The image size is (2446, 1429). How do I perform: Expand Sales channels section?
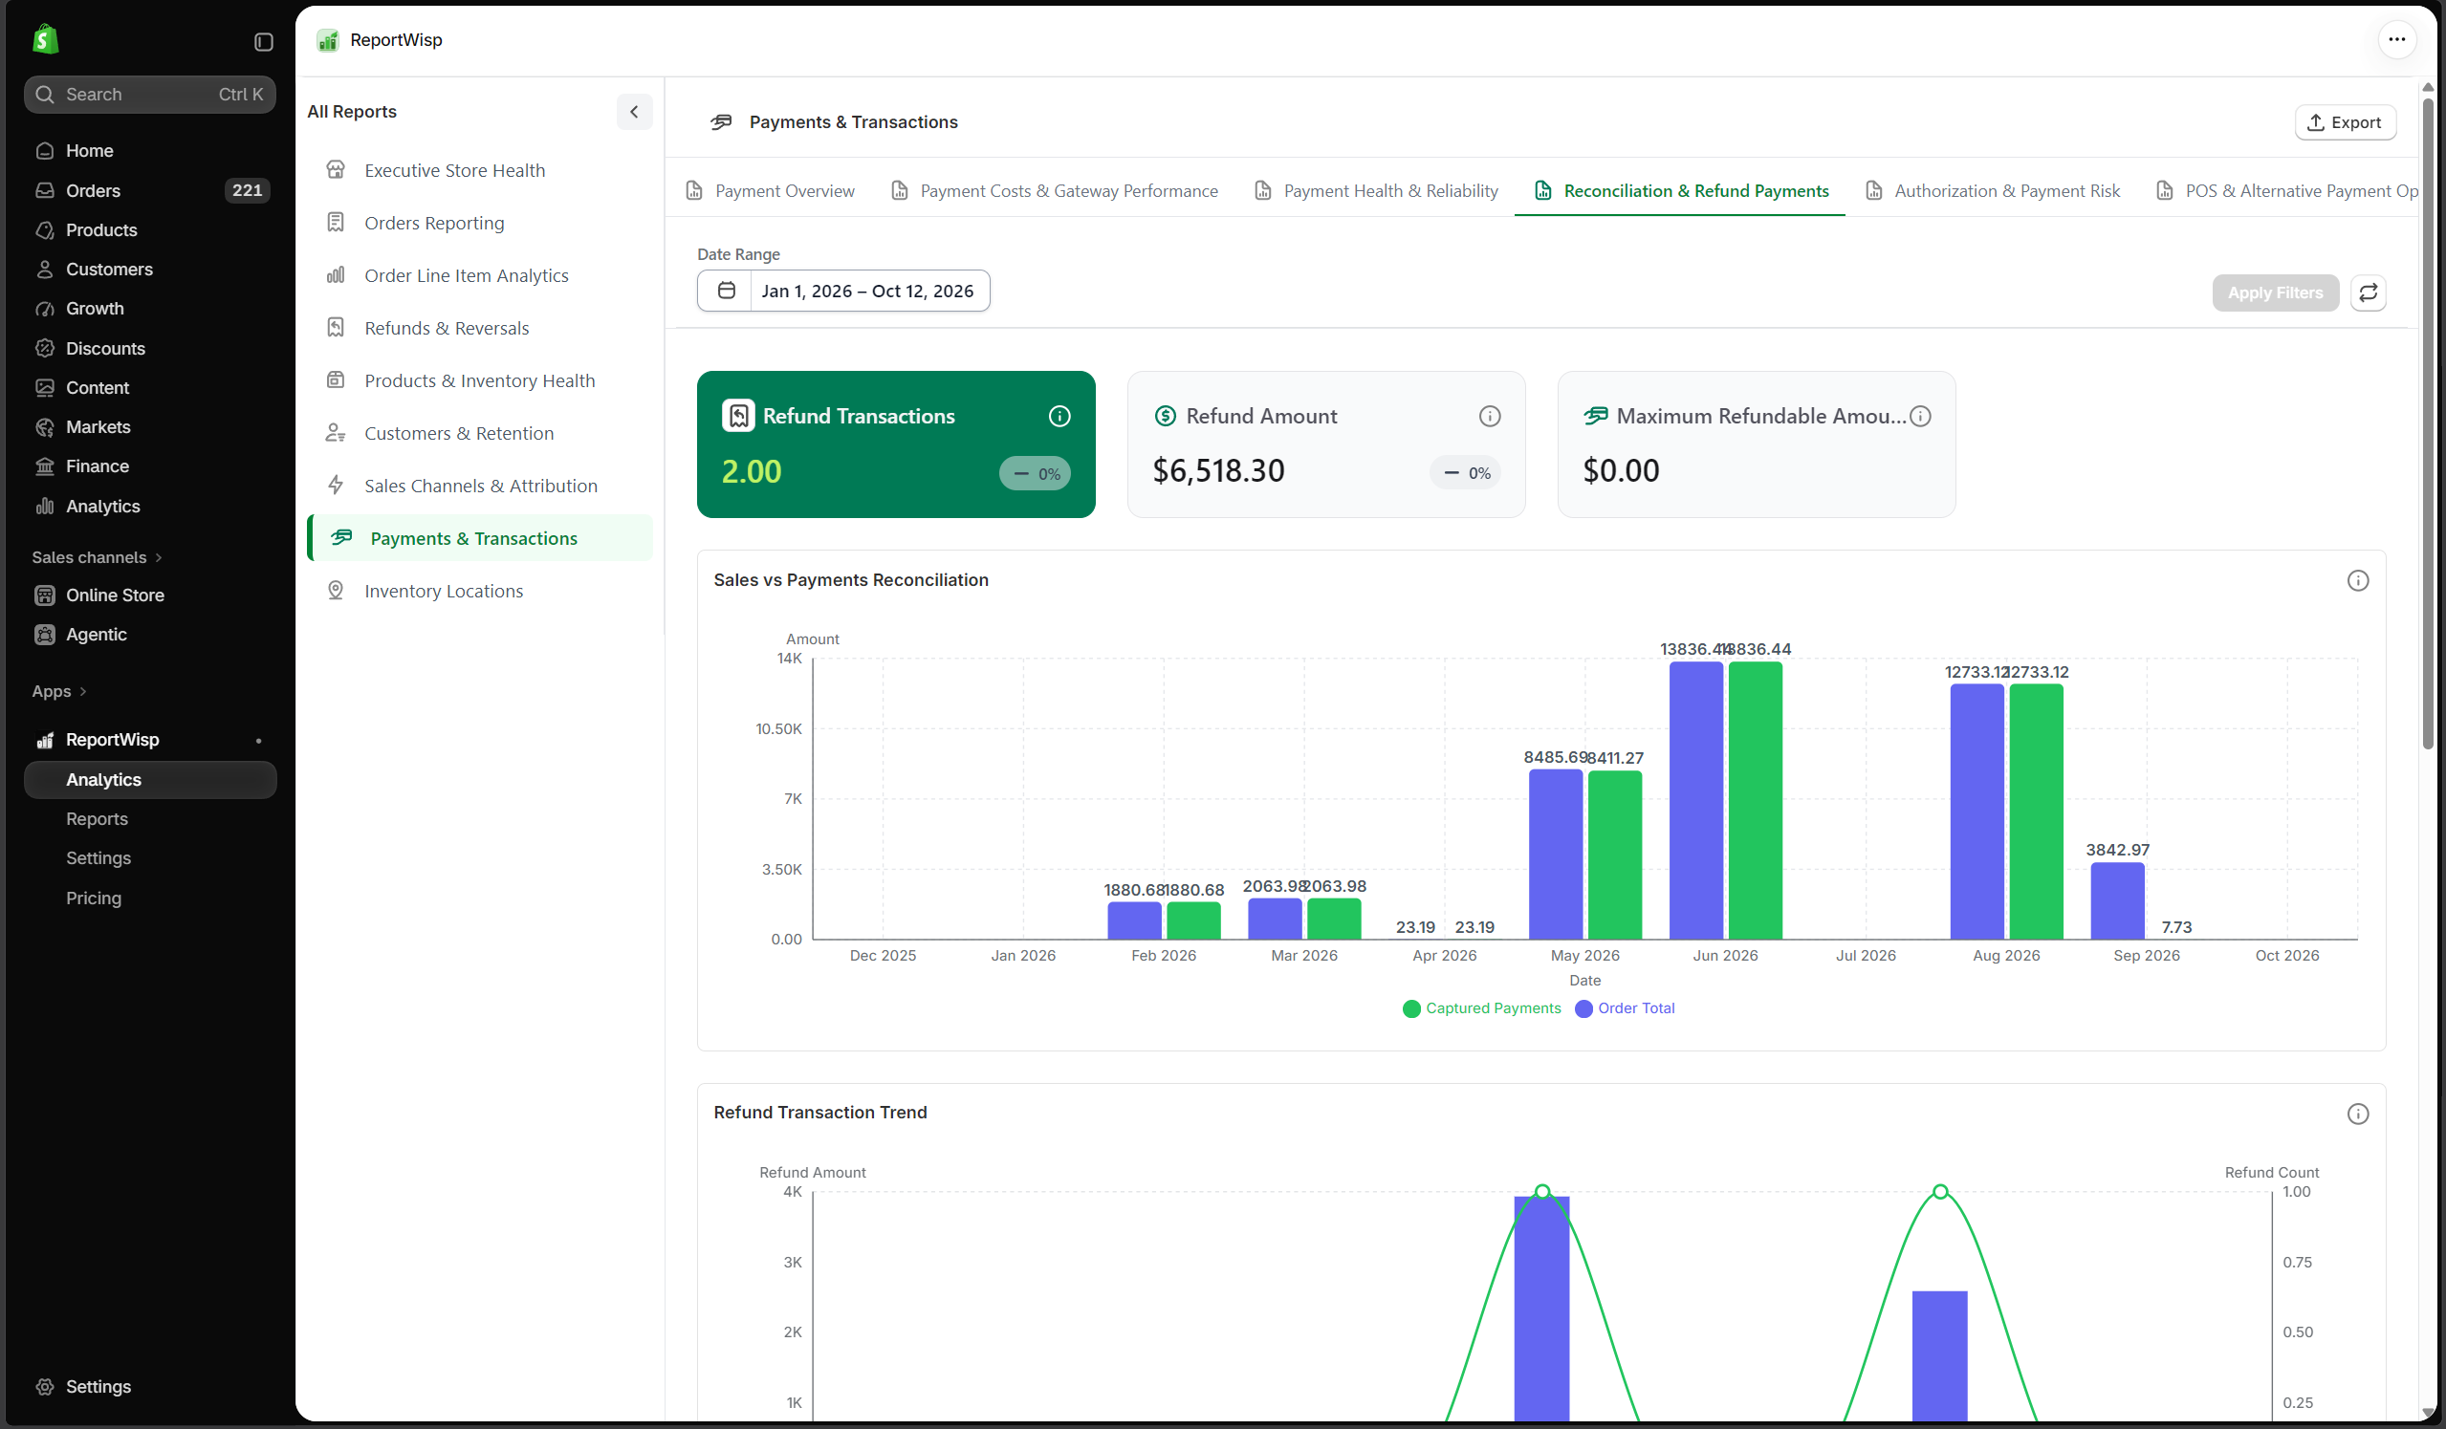pyautogui.click(x=98, y=558)
